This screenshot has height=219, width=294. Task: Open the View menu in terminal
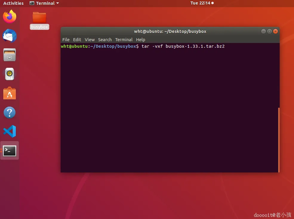(x=90, y=40)
